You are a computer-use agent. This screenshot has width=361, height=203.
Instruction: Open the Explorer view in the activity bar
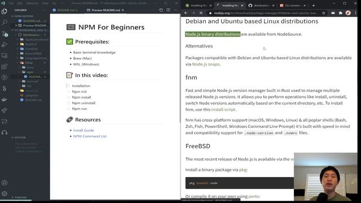5,11
